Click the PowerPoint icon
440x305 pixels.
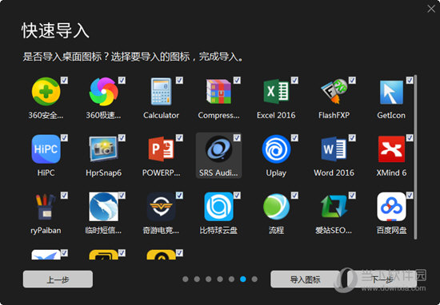[x=161, y=149]
